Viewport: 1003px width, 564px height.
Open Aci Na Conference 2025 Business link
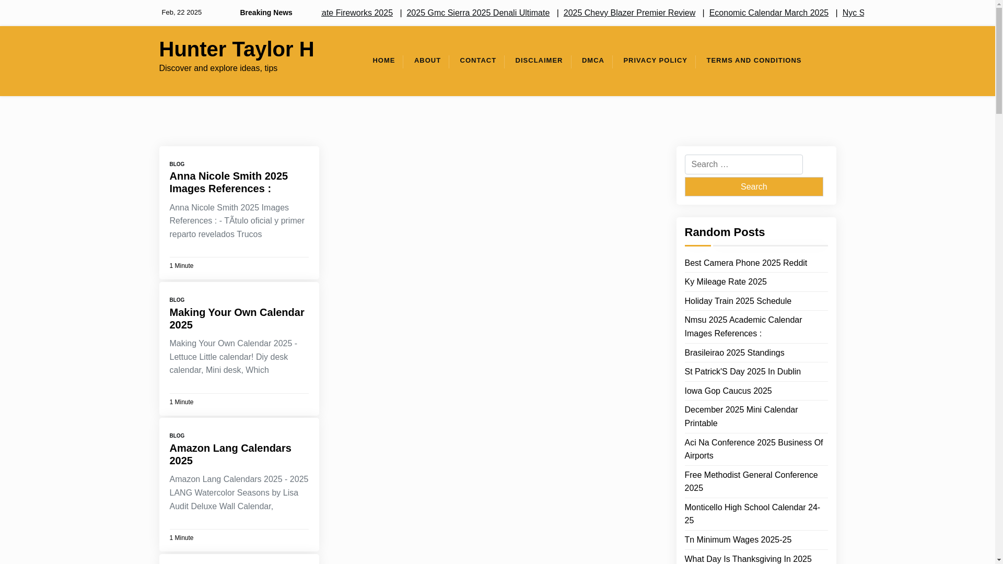(x=753, y=449)
